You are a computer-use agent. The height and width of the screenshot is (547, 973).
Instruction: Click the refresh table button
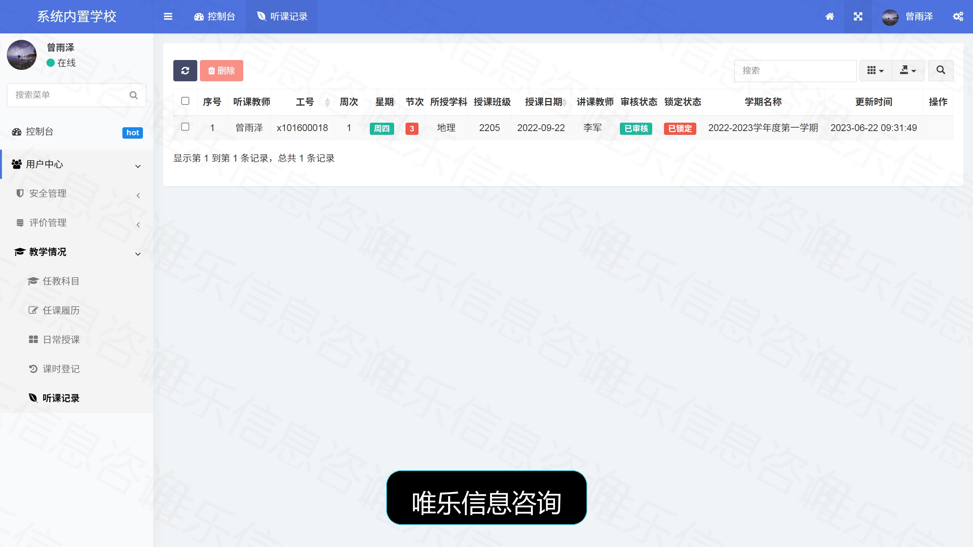[185, 71]
